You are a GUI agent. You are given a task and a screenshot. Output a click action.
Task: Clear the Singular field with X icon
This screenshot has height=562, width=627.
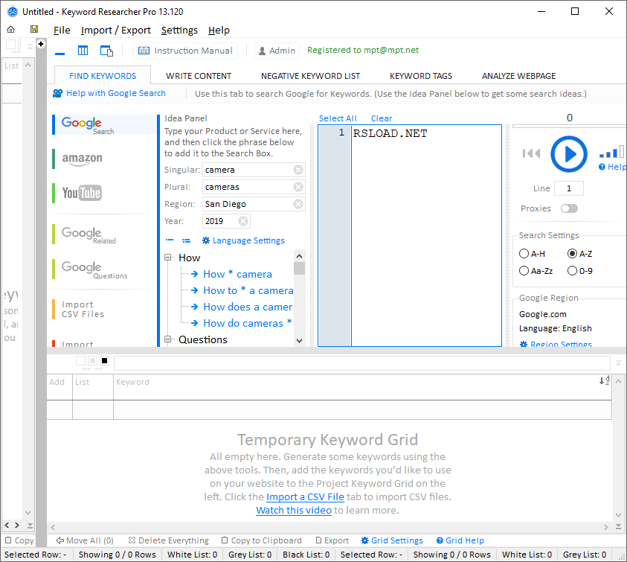tap(298, 170)
